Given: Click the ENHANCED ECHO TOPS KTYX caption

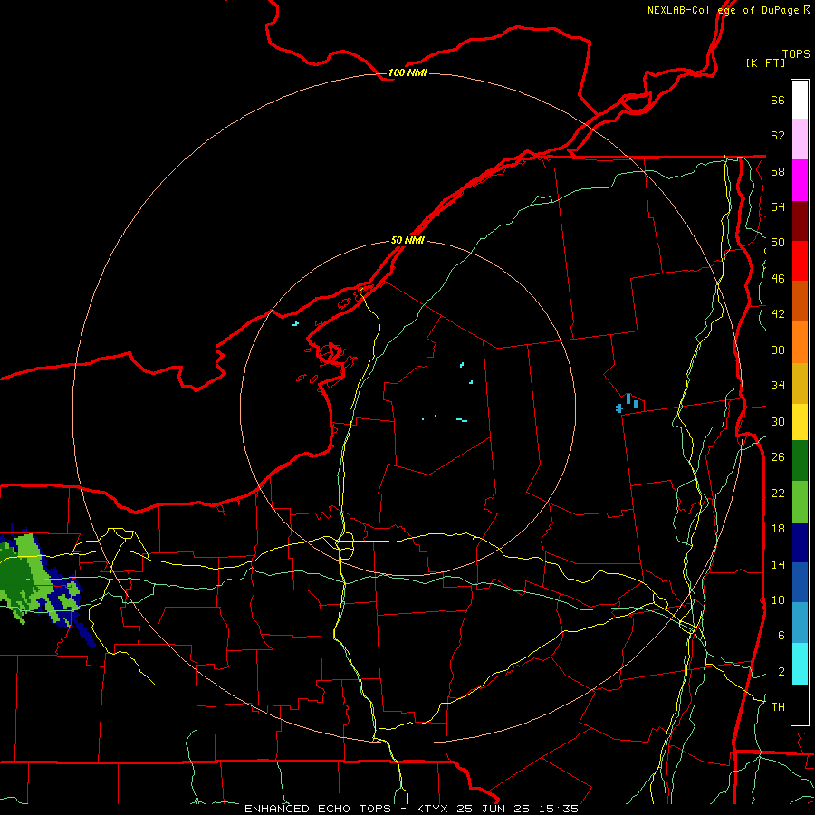Looking at the screenshot, I should 411,809.
